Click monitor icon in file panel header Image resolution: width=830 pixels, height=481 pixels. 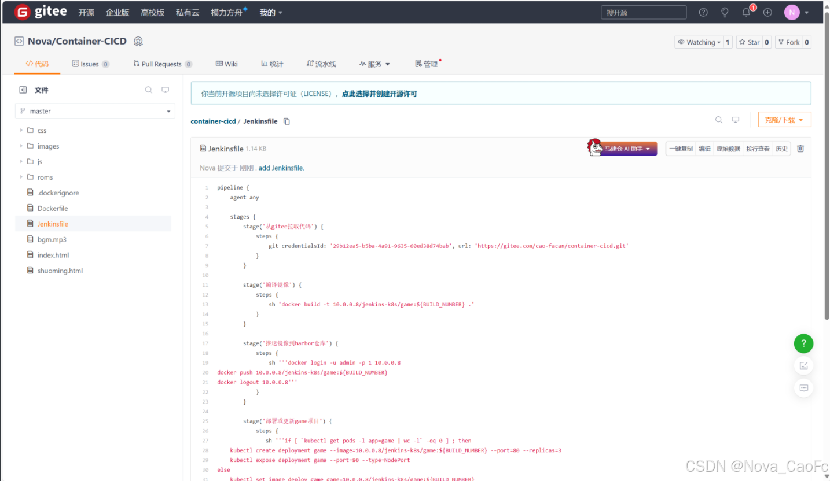[165, 90]
